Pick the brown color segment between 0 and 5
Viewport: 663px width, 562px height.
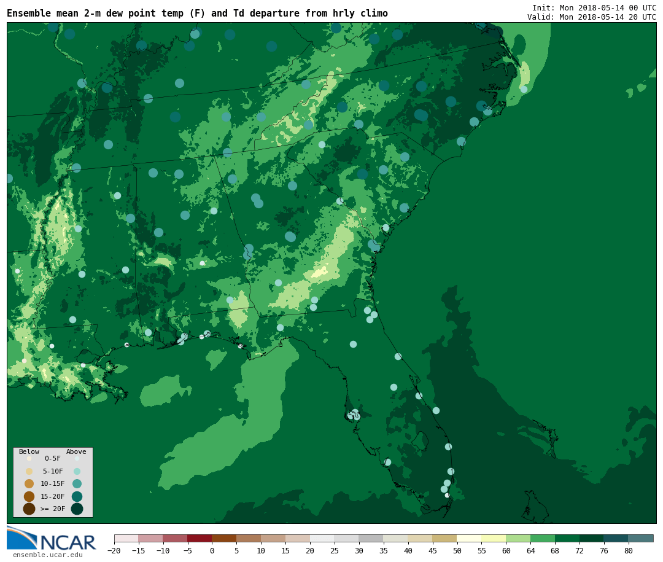pyautogui.click(x=224, y=538)
